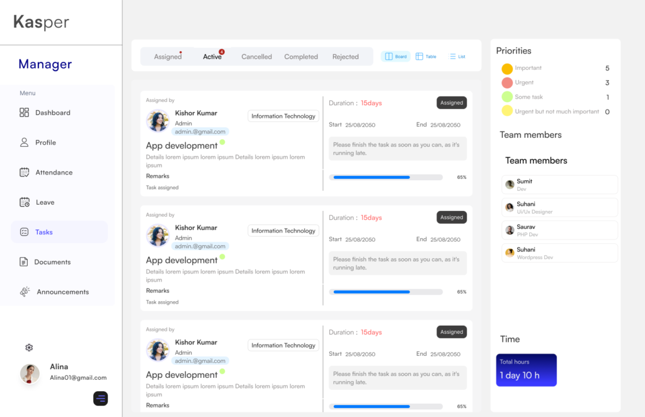Click the Documents file icon

pyautogui.click(x=24, y=262)
